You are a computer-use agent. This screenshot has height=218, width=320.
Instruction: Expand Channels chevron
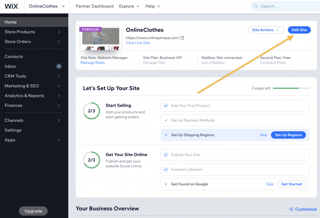coord(59,120)
